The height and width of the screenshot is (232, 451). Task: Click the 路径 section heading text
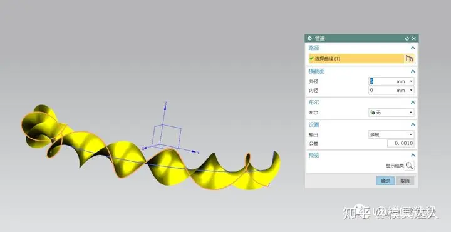314,48
